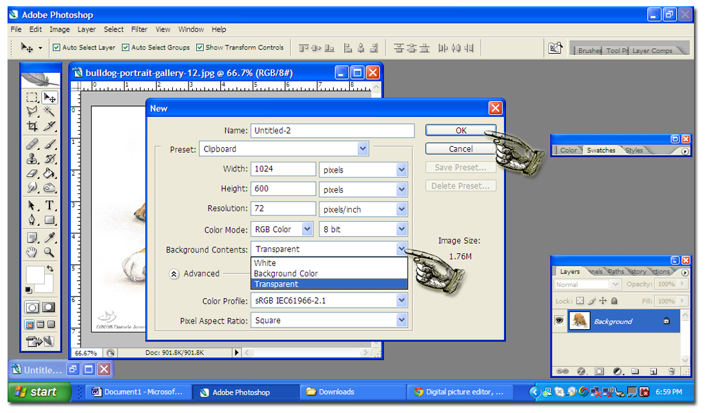
Task: Switch to Quick Mask mode
Action: [49, 308]
